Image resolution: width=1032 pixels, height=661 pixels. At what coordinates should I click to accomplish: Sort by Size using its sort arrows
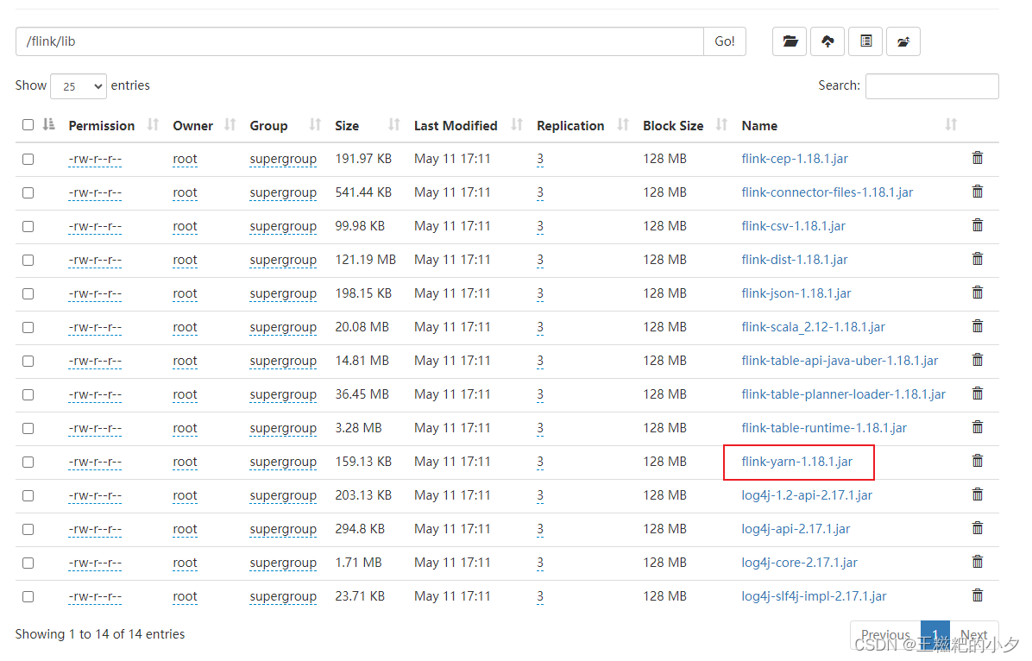pos(393,124)
